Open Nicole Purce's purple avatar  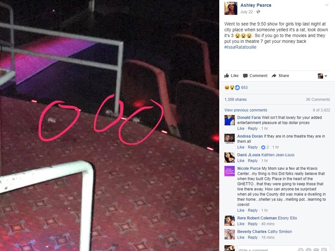tap(229, 171)
